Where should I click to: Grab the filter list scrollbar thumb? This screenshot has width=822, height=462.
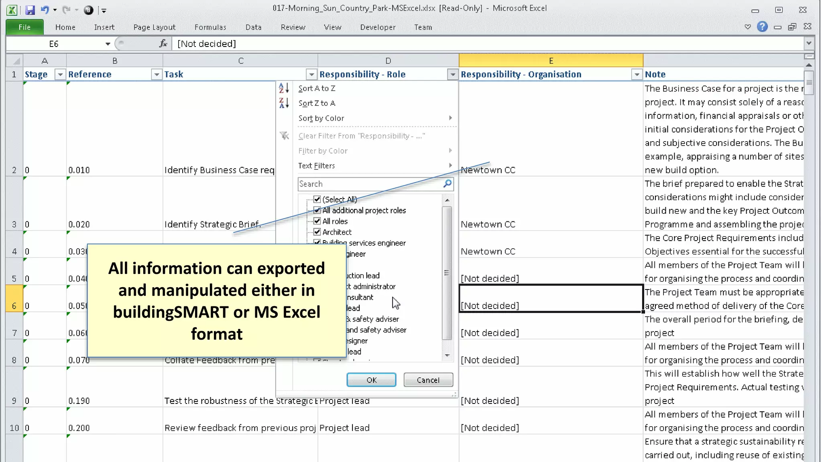click(x=447, y=273)
